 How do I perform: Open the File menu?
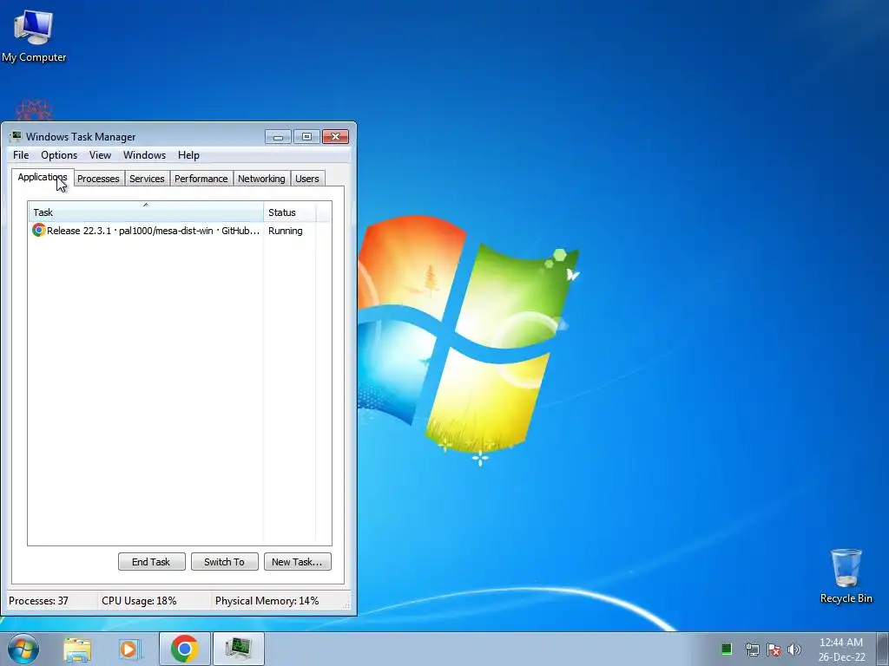coord(21,155)
